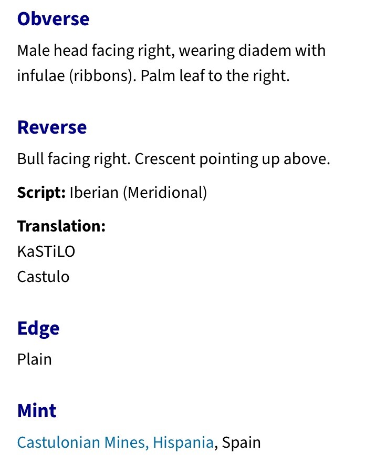Click the Castulo translation line
Screen dimensions: 365x473
tap(44, 277)
